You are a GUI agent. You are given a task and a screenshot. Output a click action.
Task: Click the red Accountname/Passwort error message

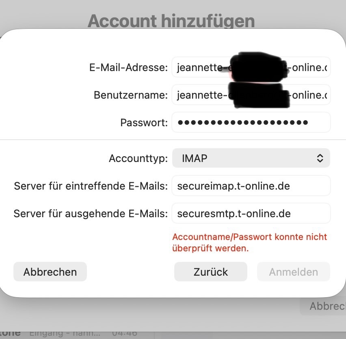[249, 242]
